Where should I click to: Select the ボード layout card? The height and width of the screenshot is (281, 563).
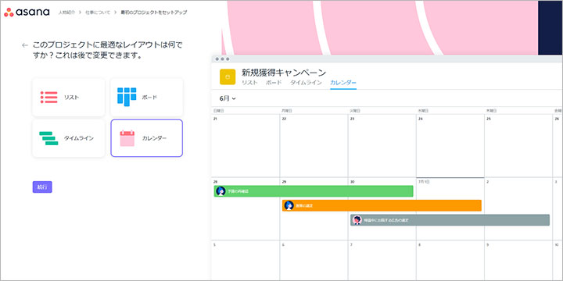[146, 98]
